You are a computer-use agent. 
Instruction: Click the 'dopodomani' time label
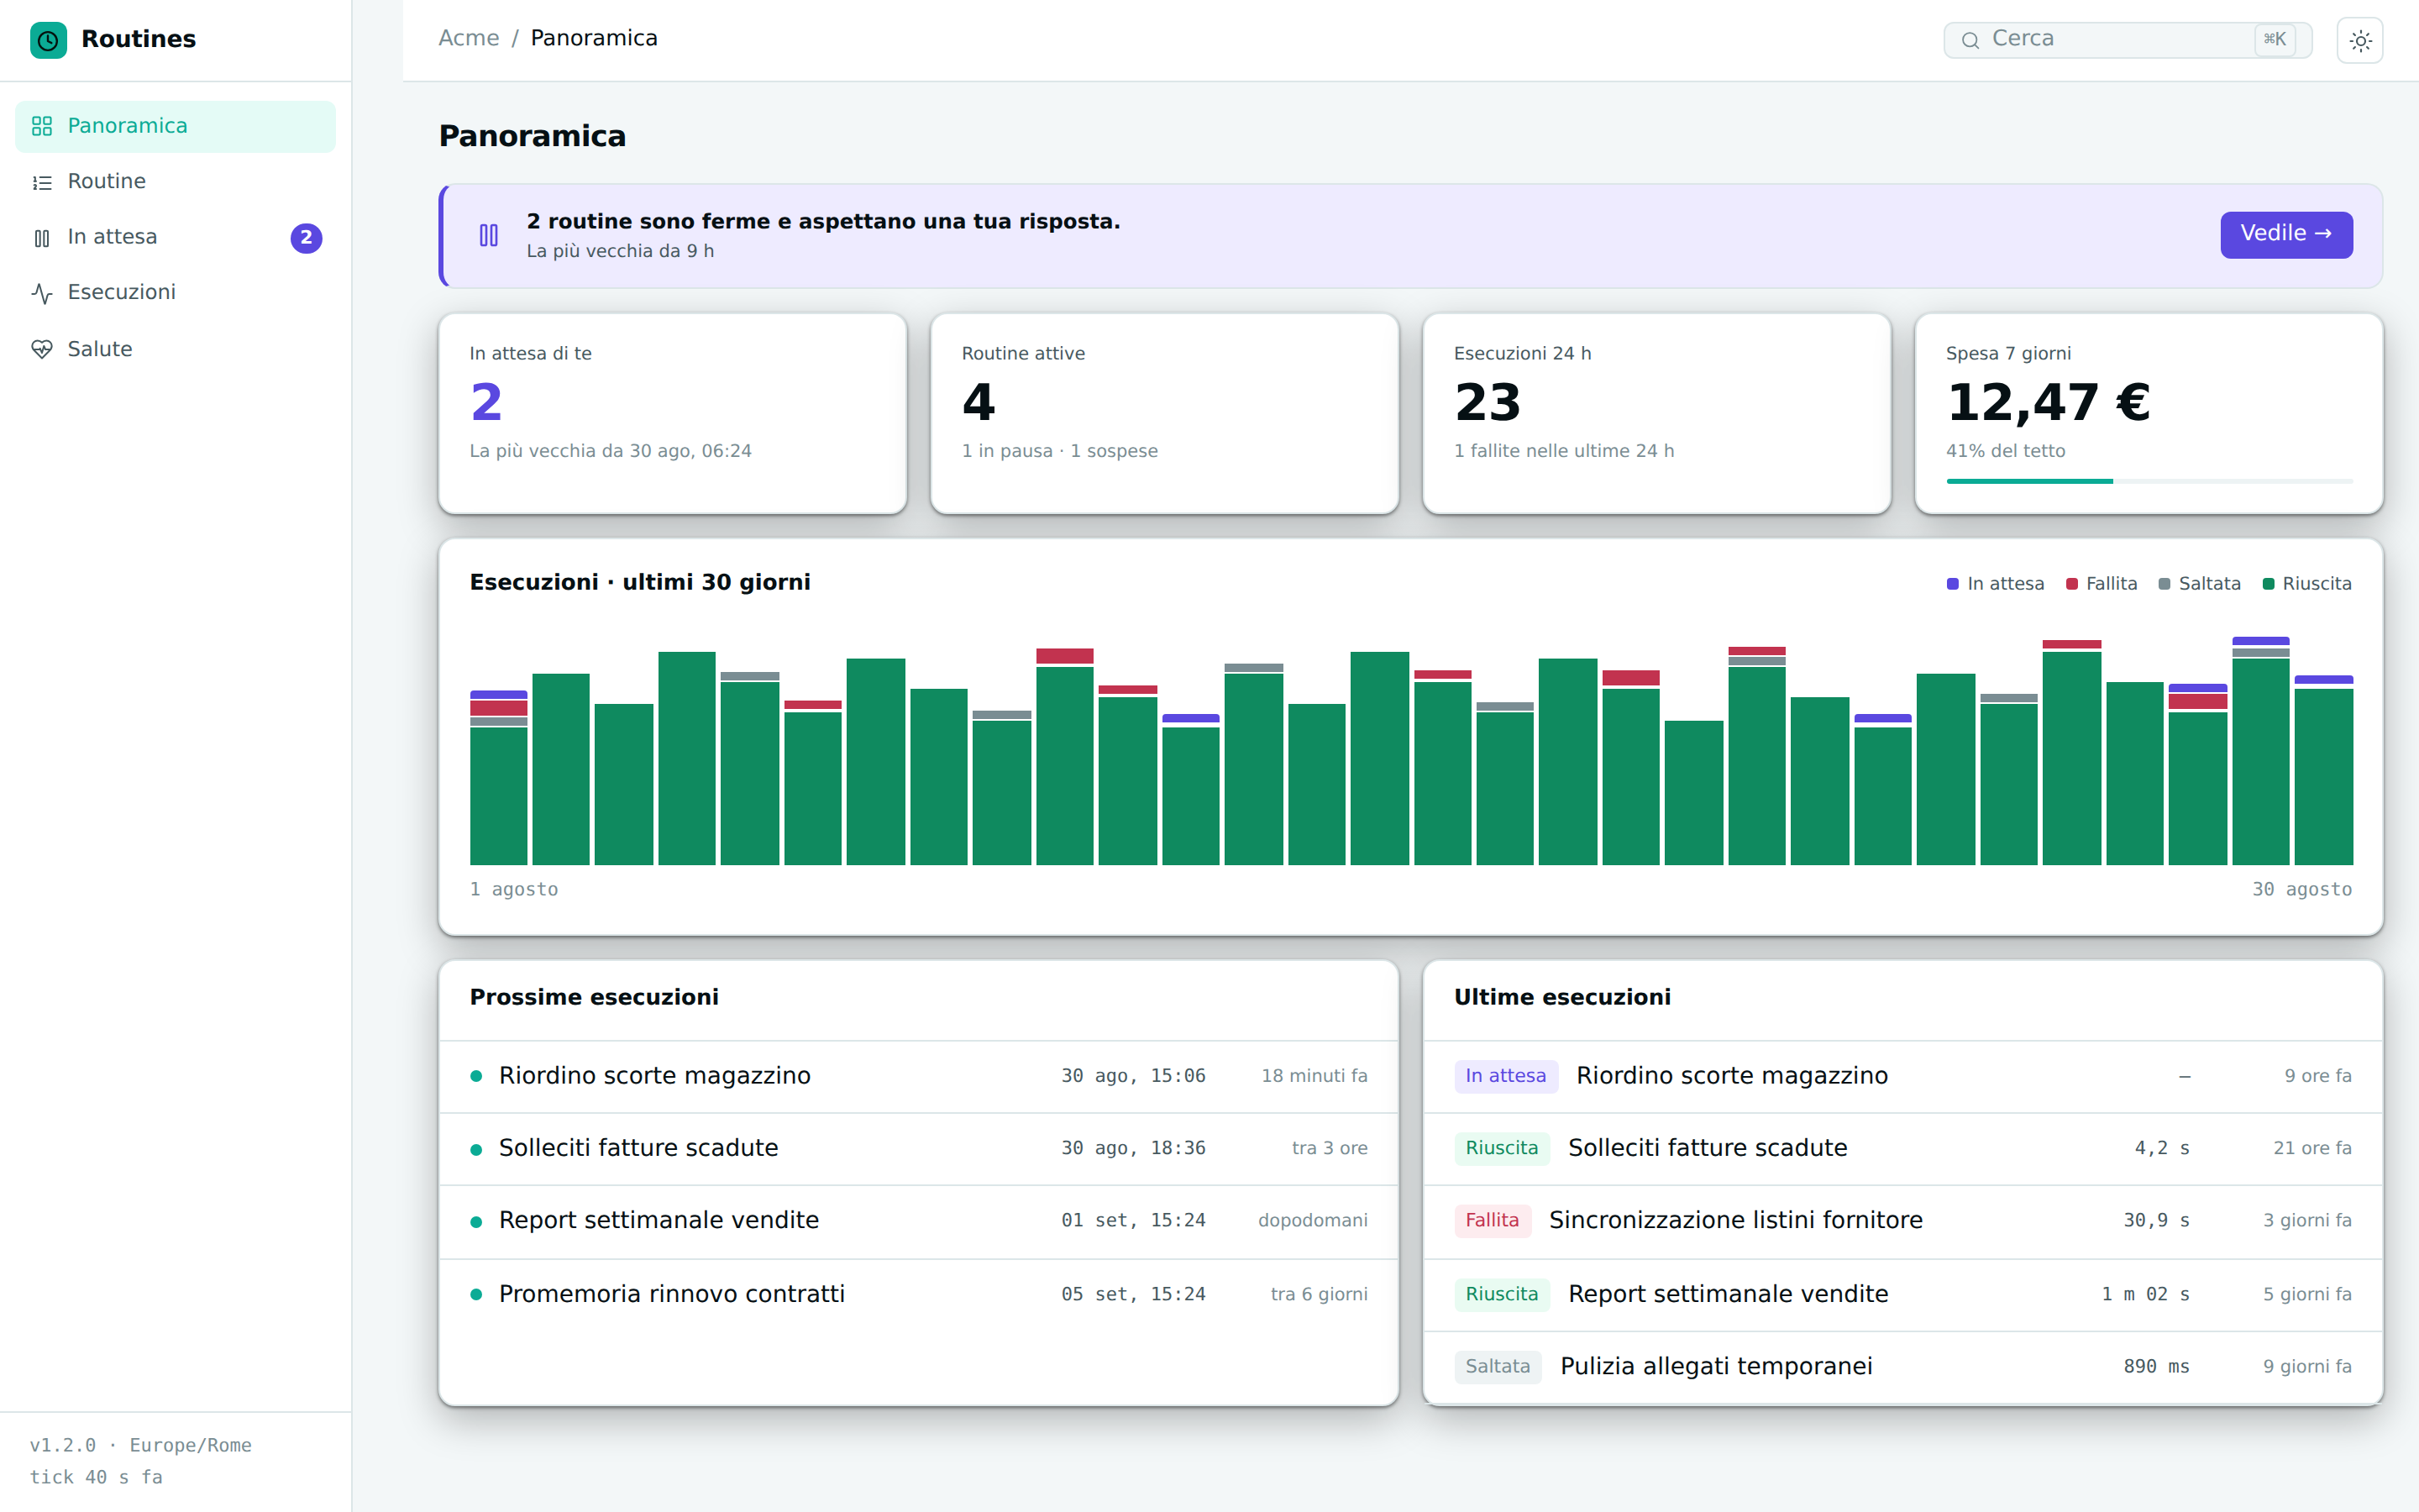[x=1313, y=1221]
